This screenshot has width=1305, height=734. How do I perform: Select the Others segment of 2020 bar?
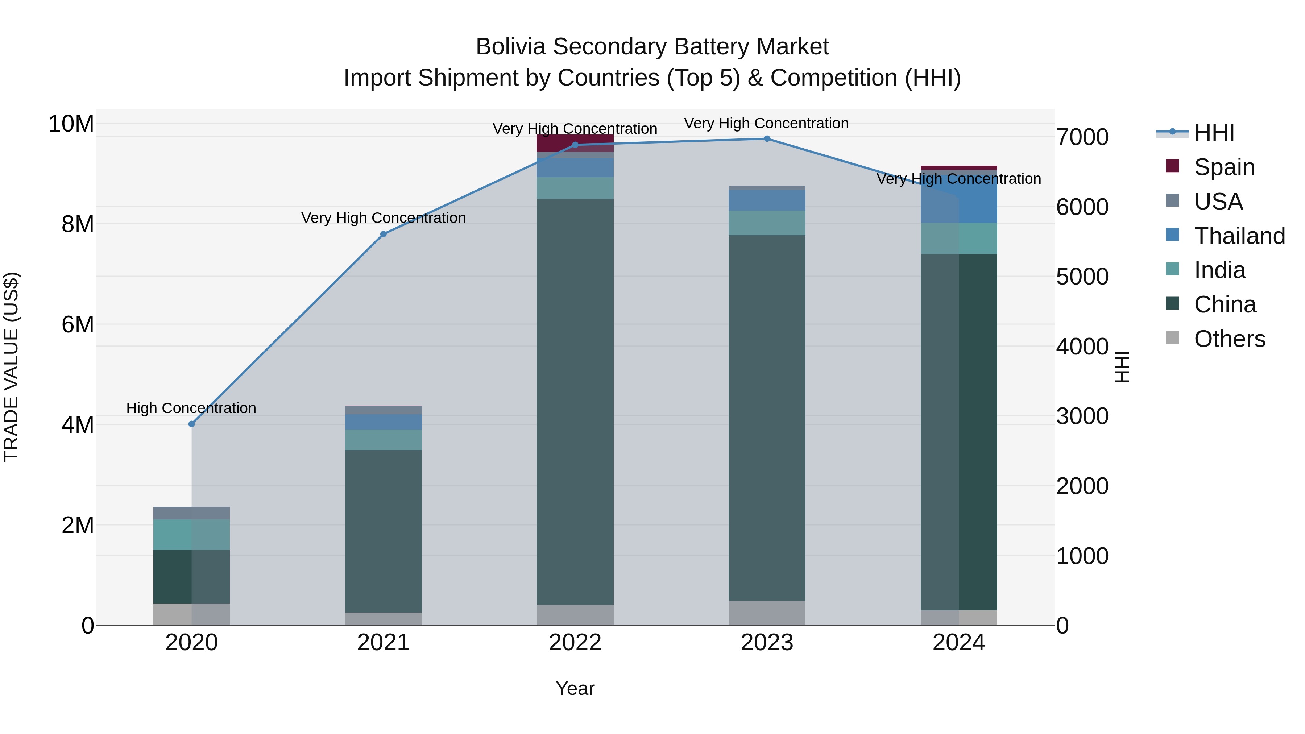[191, 614]
